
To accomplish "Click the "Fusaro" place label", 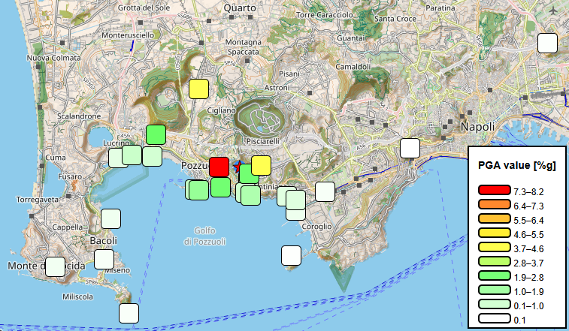I will tap(70, 177).
